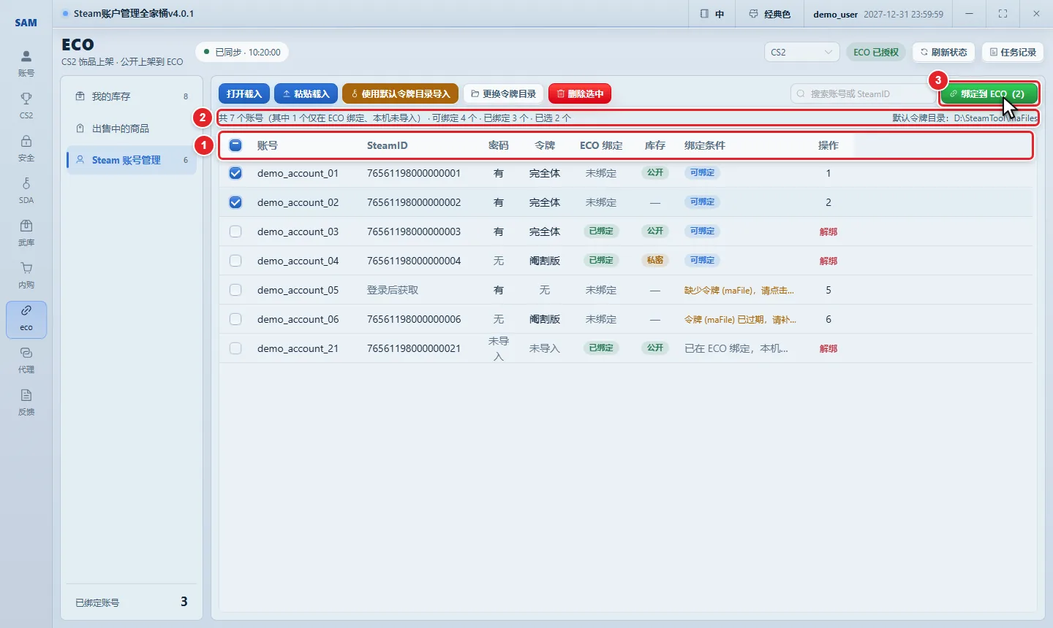1053x628 pixels.
Task: Open the 反馈 feedback section
Action: (x=26, y=402)
